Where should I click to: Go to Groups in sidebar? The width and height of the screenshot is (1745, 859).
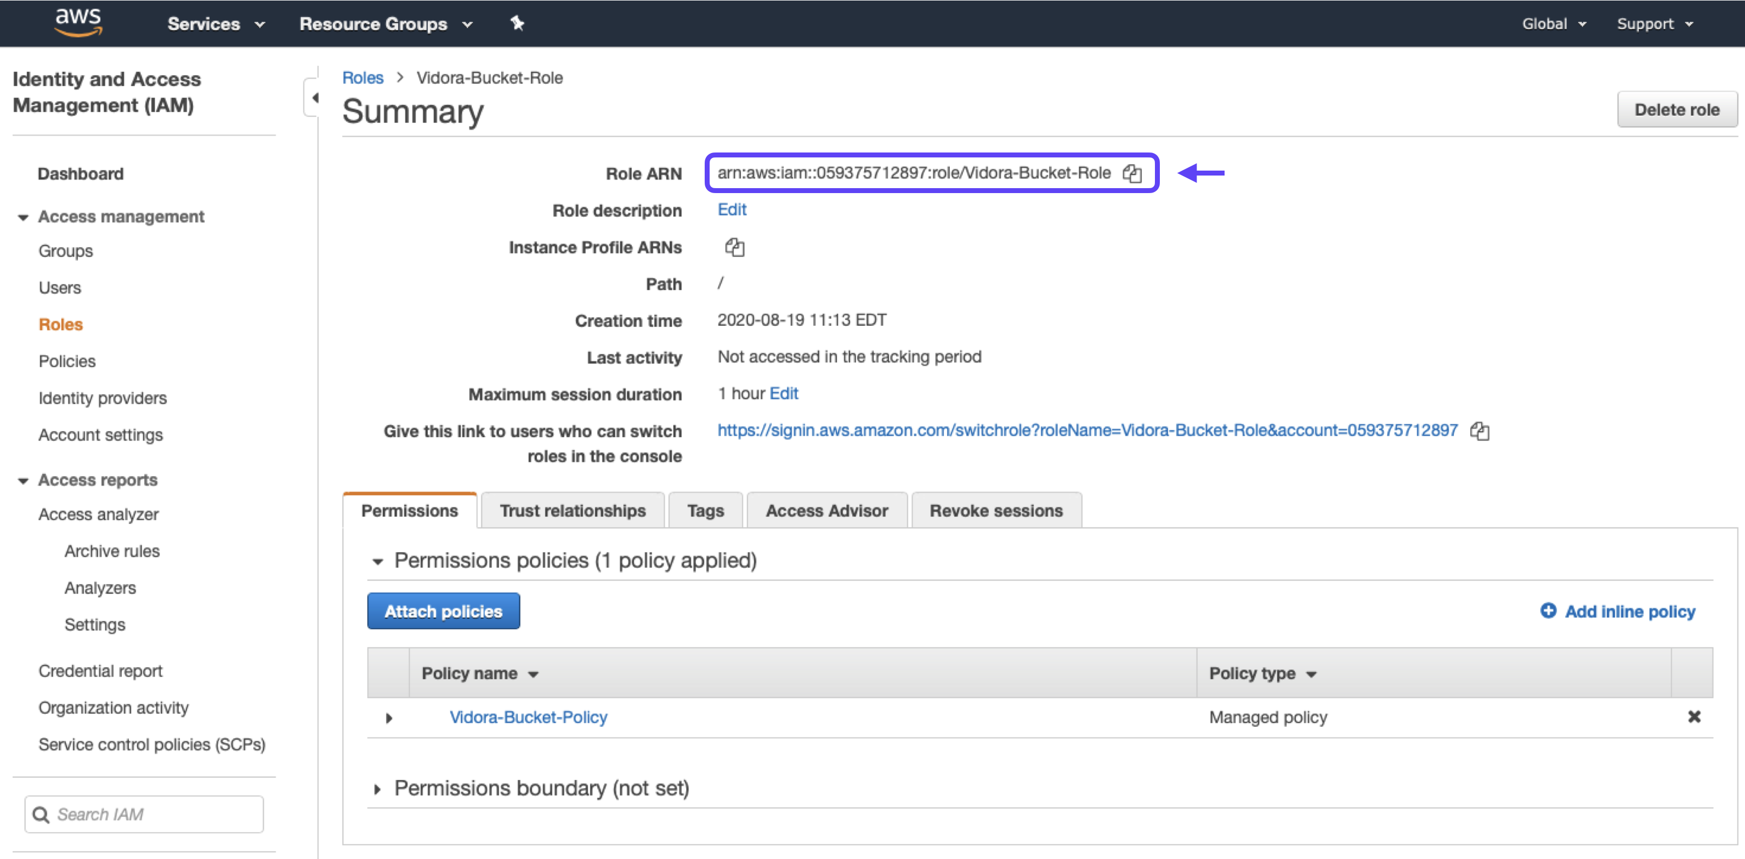click(x=66, y=251)
